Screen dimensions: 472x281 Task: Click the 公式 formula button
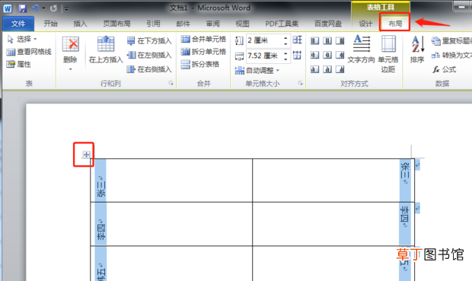445,69
